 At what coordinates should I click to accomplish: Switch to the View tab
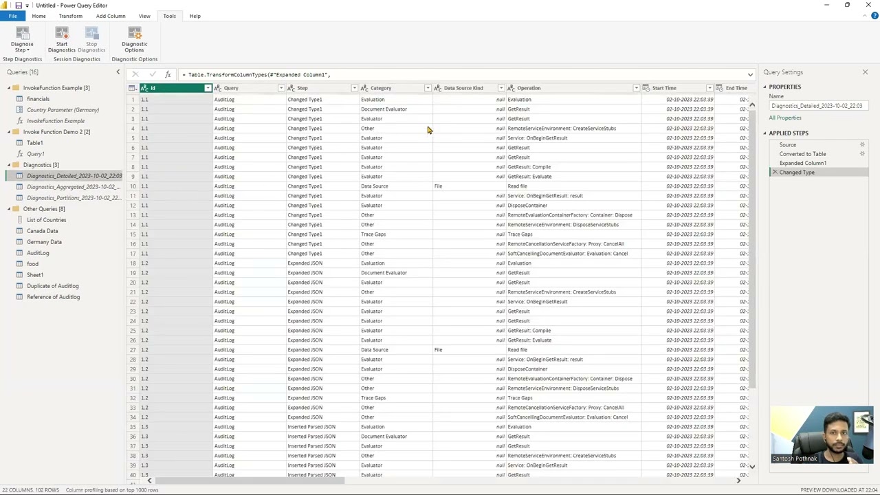[144, 16]
